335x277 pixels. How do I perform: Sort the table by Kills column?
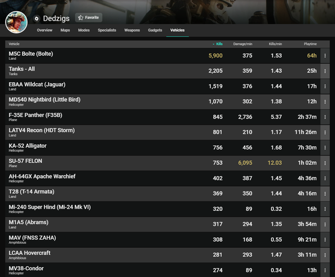(218, 43)
